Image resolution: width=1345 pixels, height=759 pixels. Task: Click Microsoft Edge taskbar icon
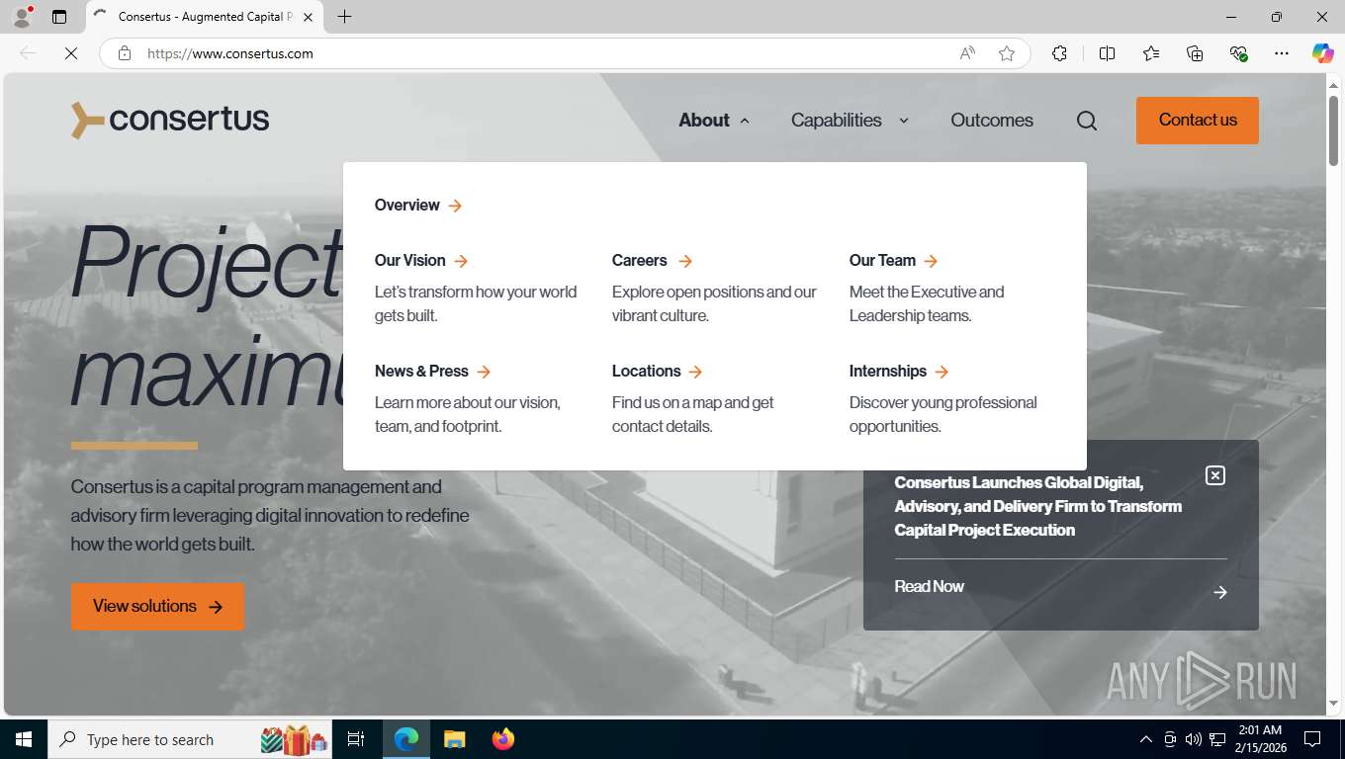point(406,739)
